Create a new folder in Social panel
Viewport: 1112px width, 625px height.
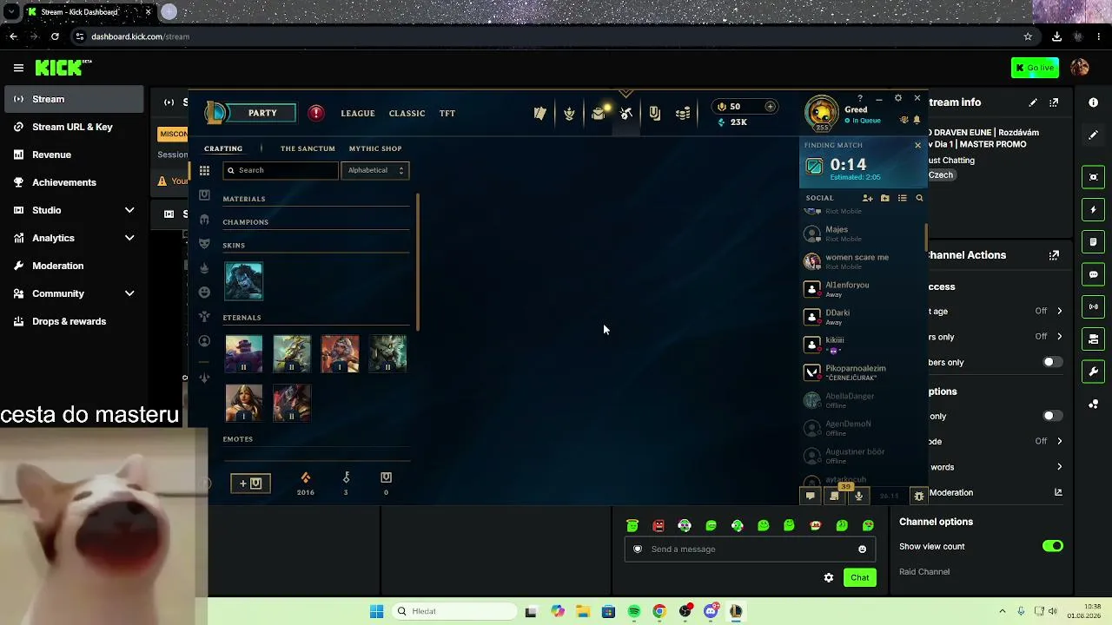[884, 198]
